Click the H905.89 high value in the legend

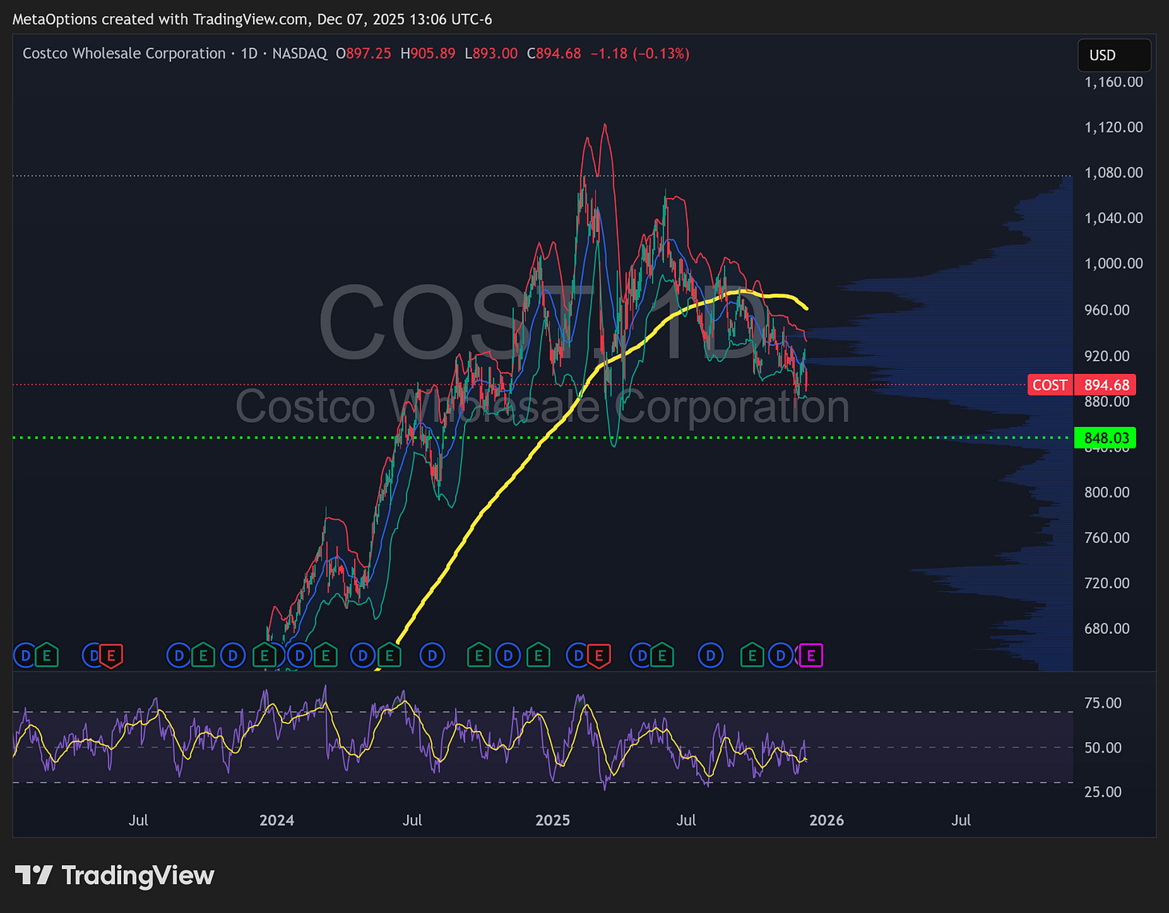point(428,53)
